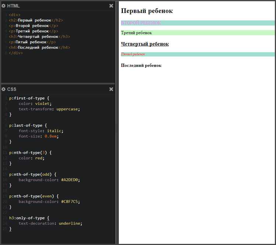The width and height of the screenshot is (276, 245).
Task: Open HTML panel settings gear
Action: click(4, 6)
